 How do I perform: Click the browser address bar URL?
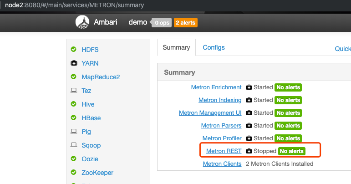click(75, 5)
